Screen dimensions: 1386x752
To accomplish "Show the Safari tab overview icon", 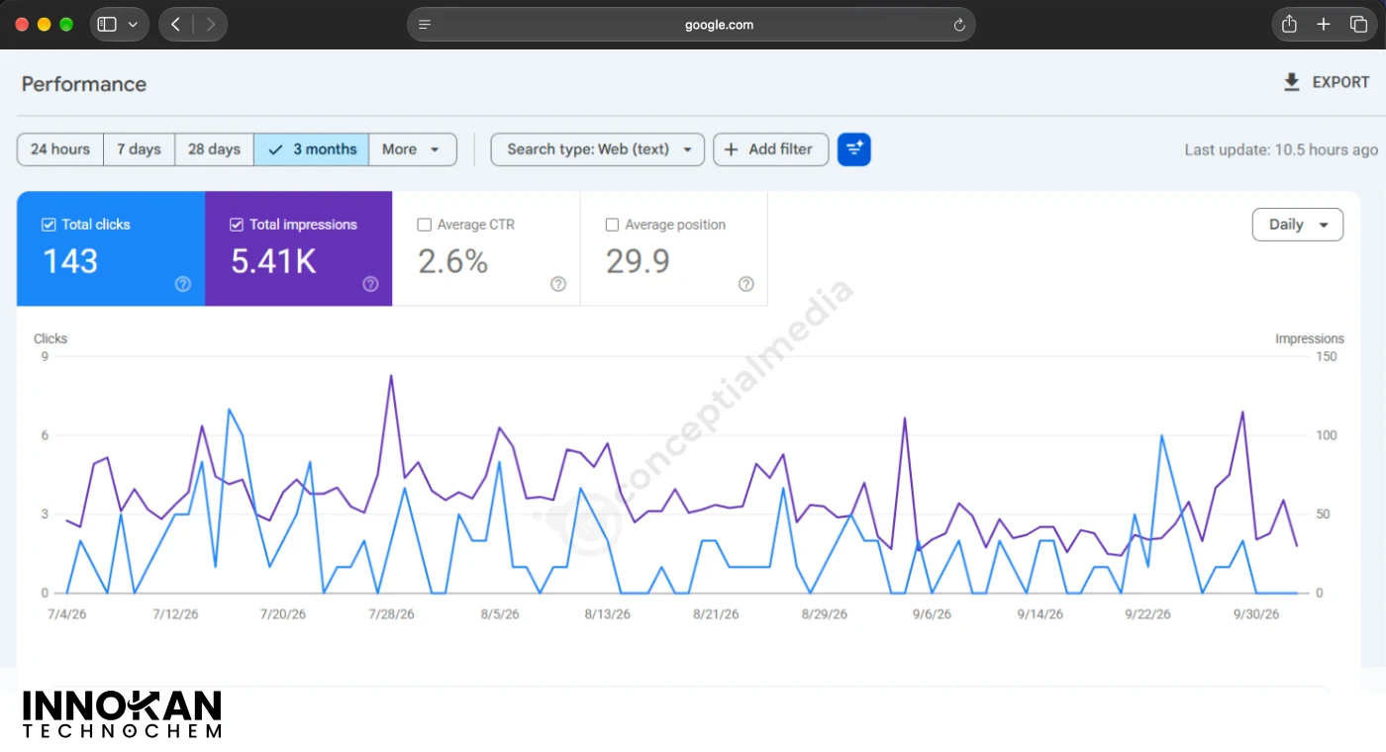I will 1358,25.
